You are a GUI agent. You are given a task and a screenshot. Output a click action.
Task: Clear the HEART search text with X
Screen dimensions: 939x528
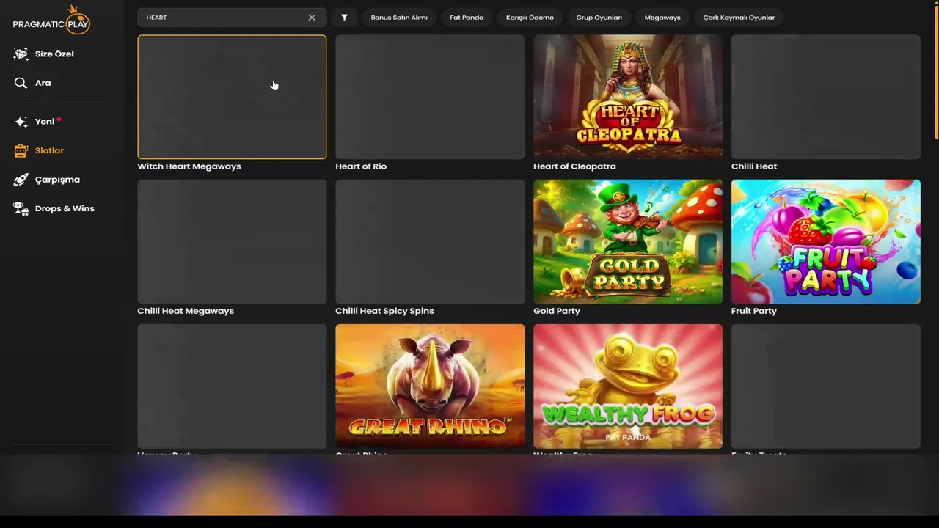[x=312, y=18]
